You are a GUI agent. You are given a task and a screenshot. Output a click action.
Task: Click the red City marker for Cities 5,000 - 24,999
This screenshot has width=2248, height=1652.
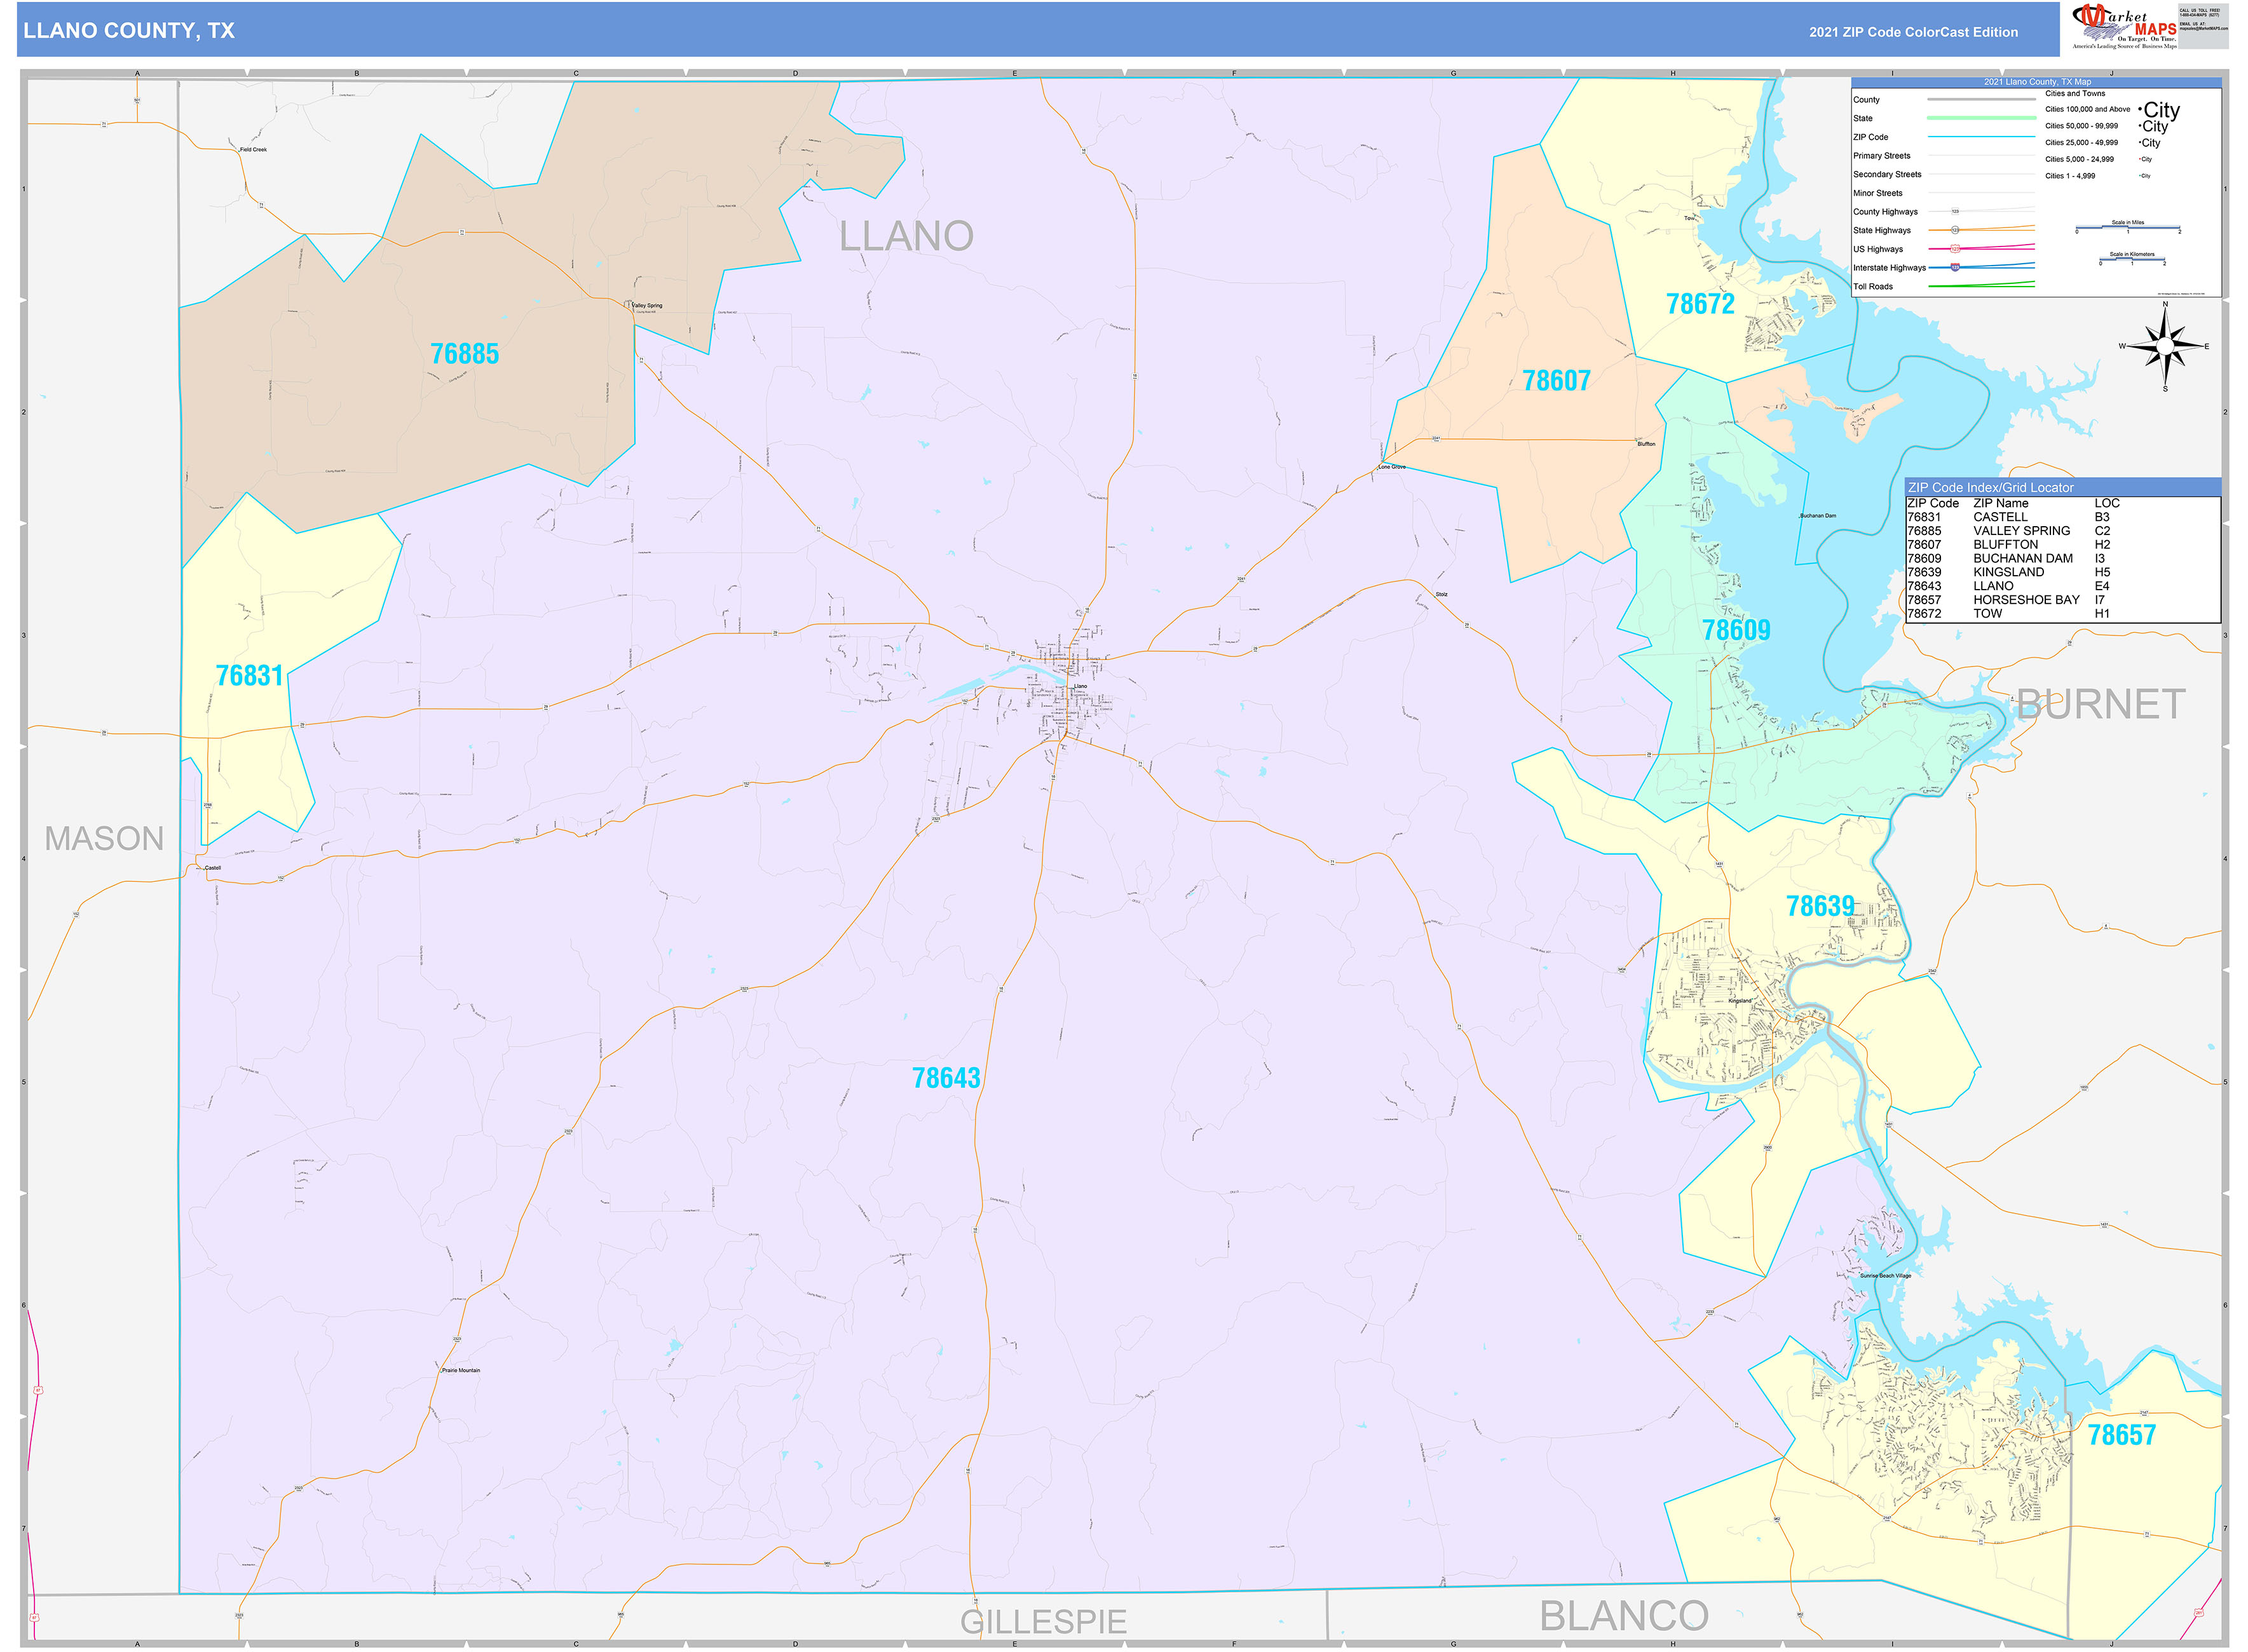(2139, 159)
